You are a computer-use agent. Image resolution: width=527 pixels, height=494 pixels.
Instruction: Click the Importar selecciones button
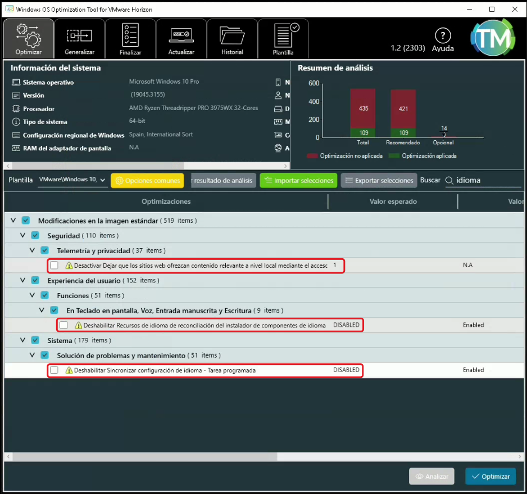tap(298, 180)
